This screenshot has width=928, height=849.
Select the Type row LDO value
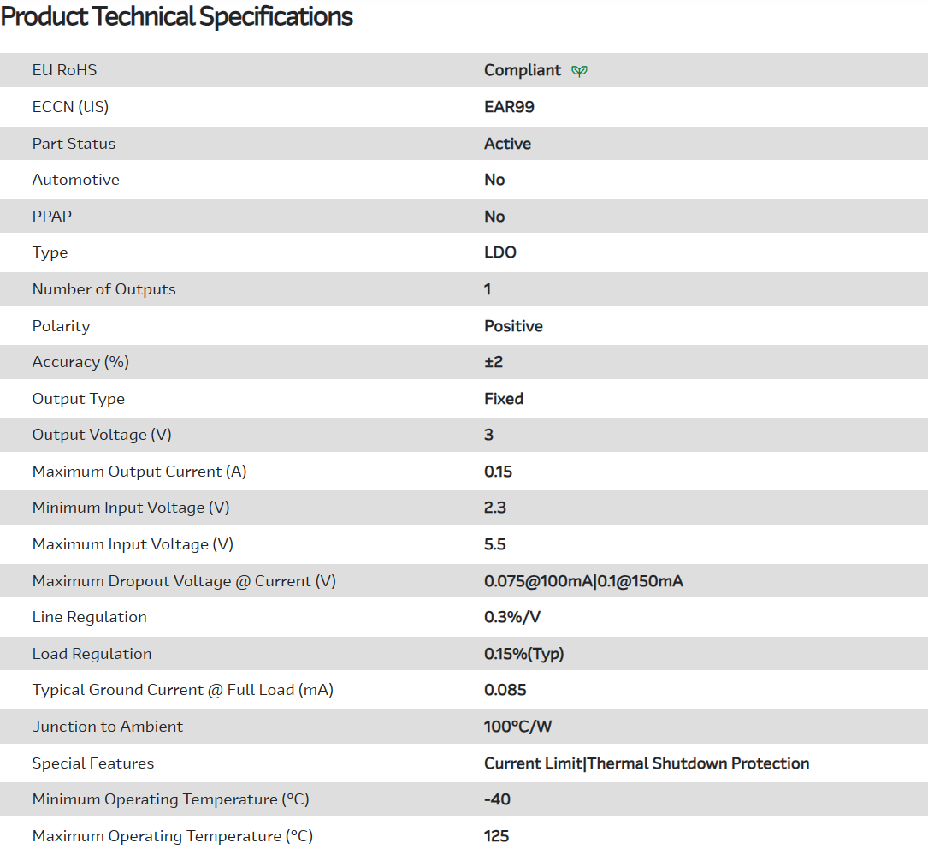coord(500,252)
